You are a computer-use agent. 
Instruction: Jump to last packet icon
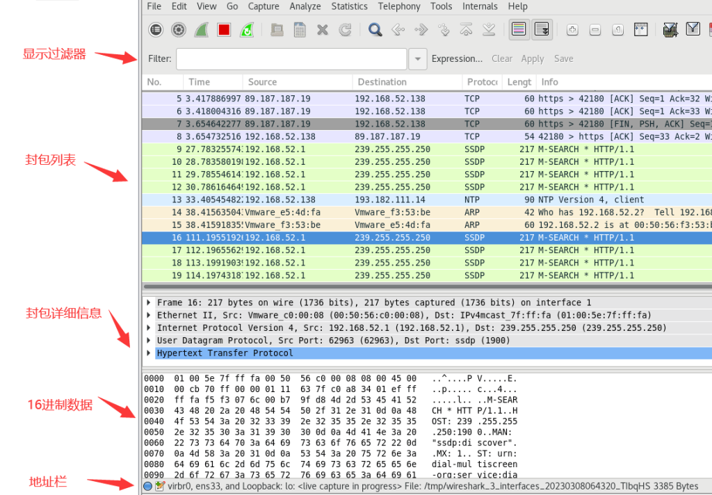489,30
